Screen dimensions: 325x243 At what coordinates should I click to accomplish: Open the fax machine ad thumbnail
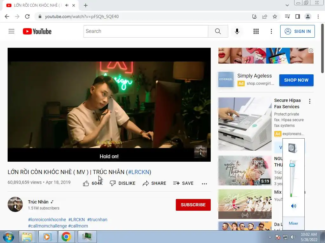tap(245, 124)
